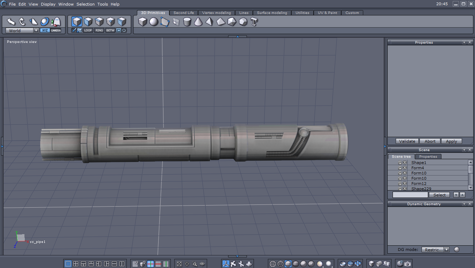Toggle the lock on Form4

(400, 168)
